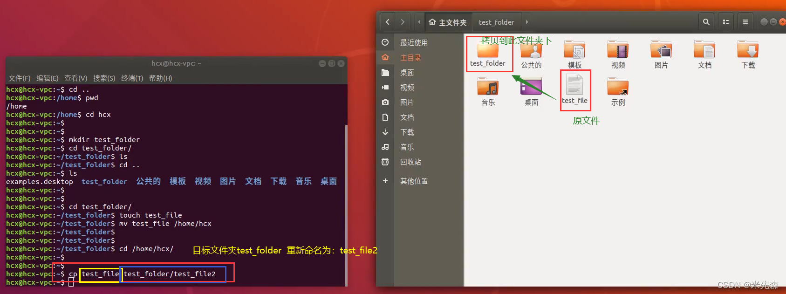Click the music note sidebar icon
786x294 pixels.
pos(385,147)
